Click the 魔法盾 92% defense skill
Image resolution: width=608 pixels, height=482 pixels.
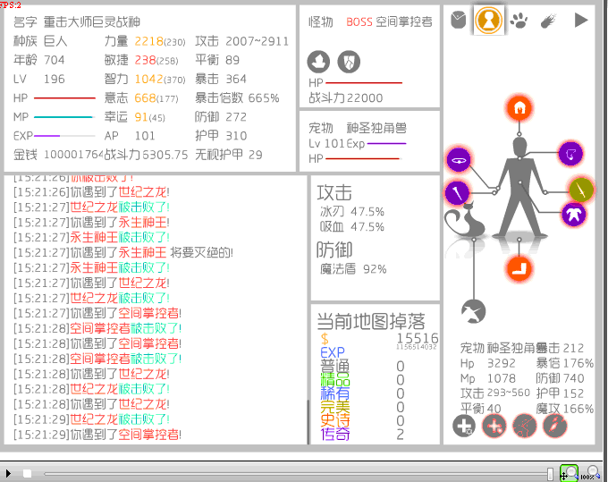[x=353, y=269]
